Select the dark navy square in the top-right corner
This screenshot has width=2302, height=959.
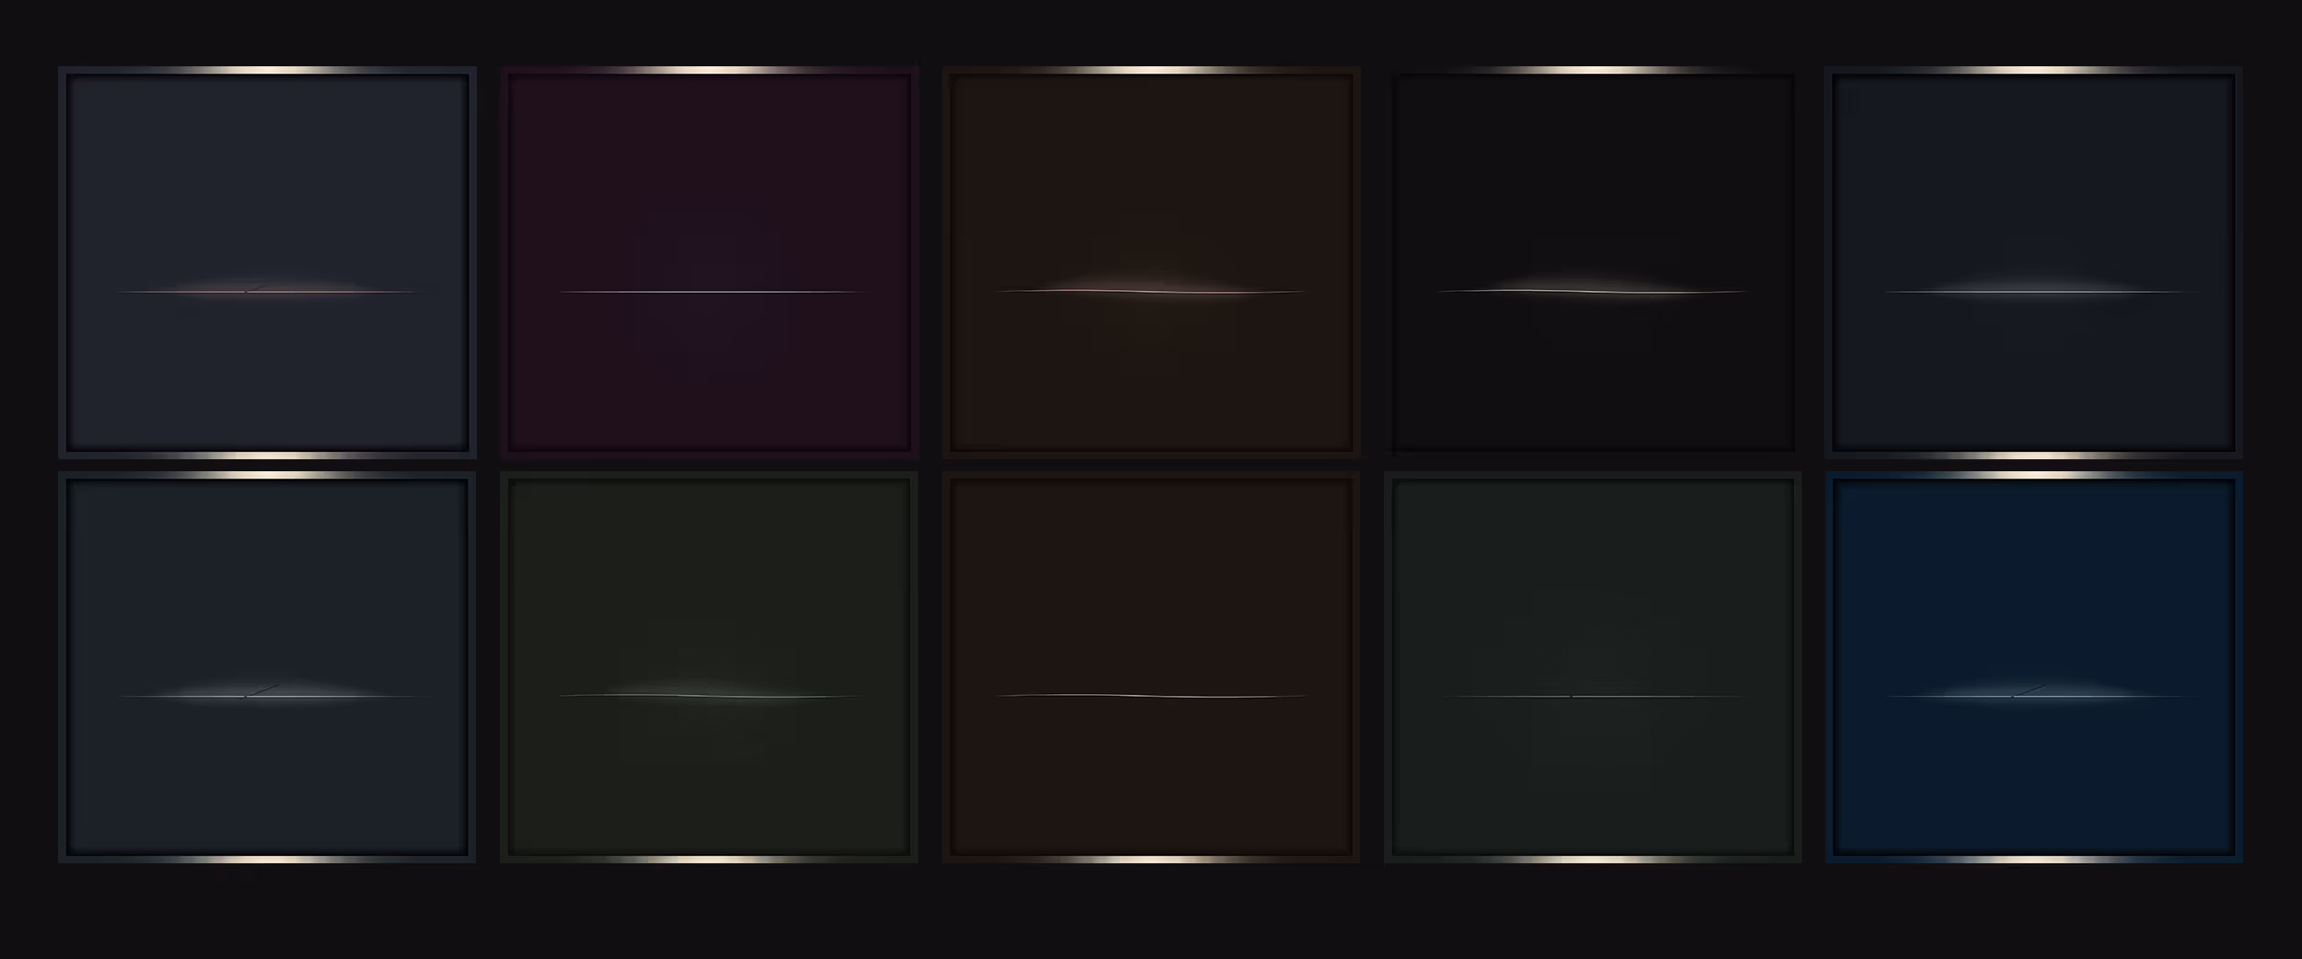tap(2034, 262)
